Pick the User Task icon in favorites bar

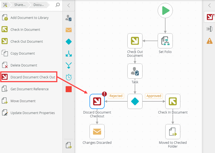click(x=68, y=18)
